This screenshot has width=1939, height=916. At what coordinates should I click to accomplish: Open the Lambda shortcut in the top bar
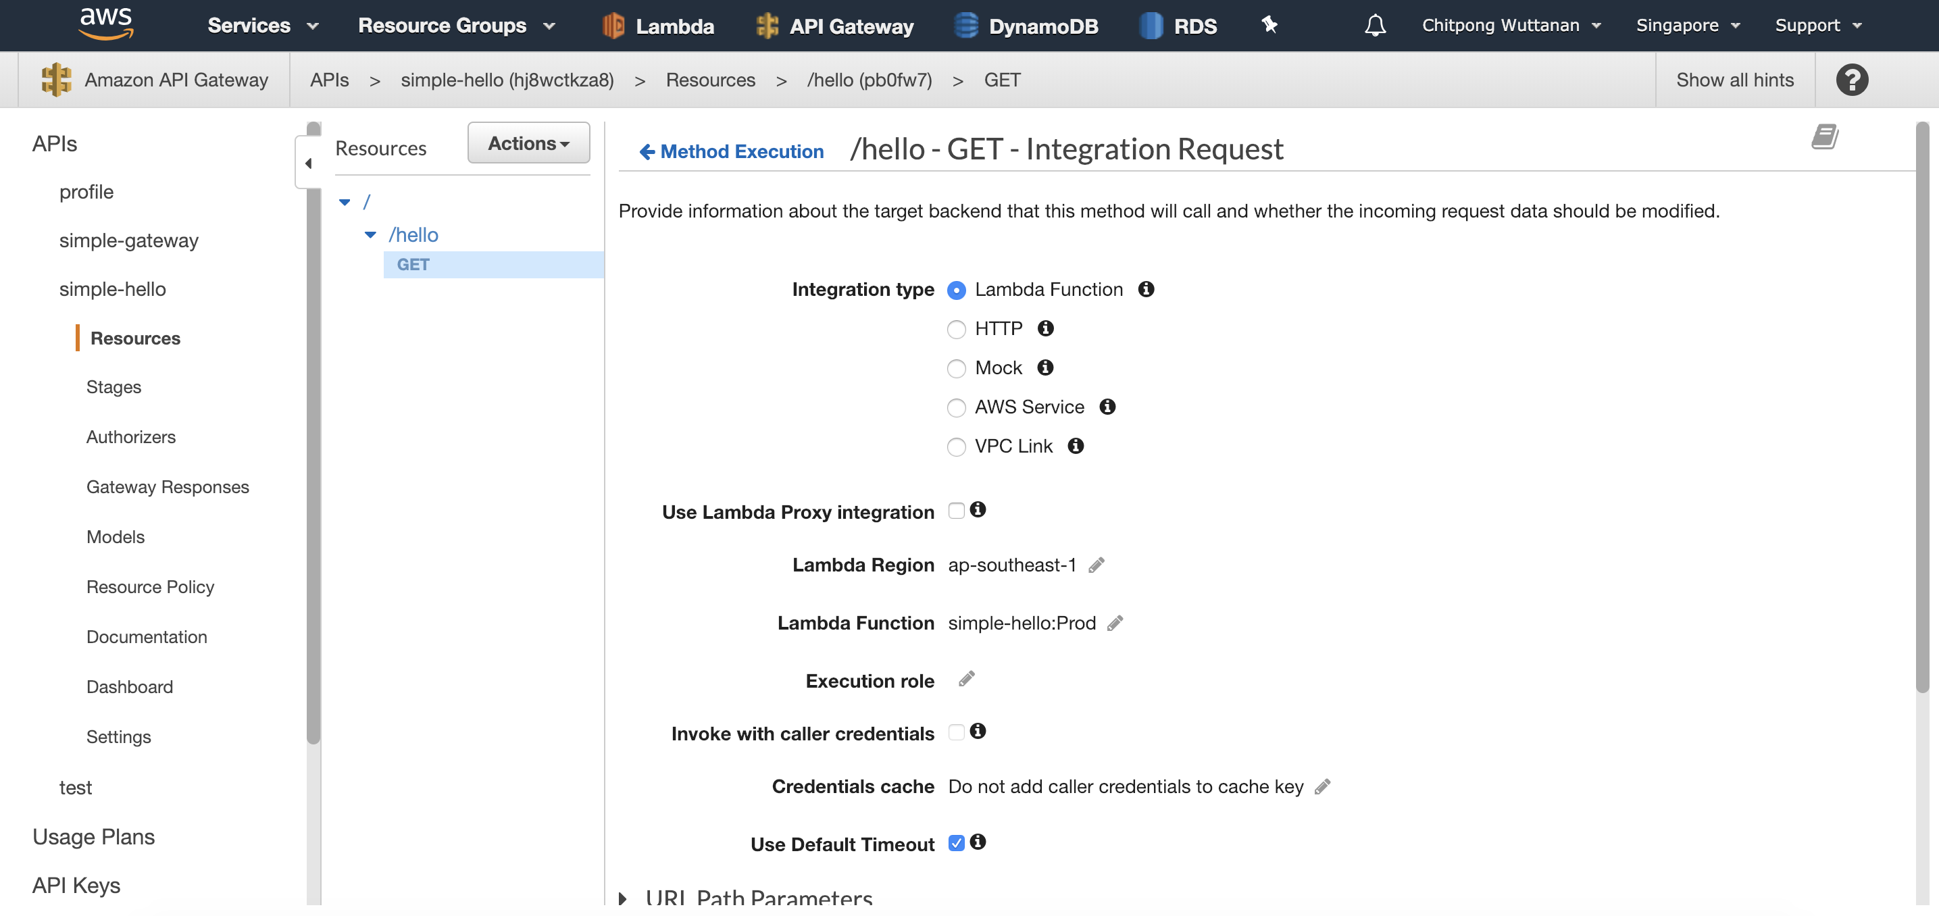tap(658, 26)
